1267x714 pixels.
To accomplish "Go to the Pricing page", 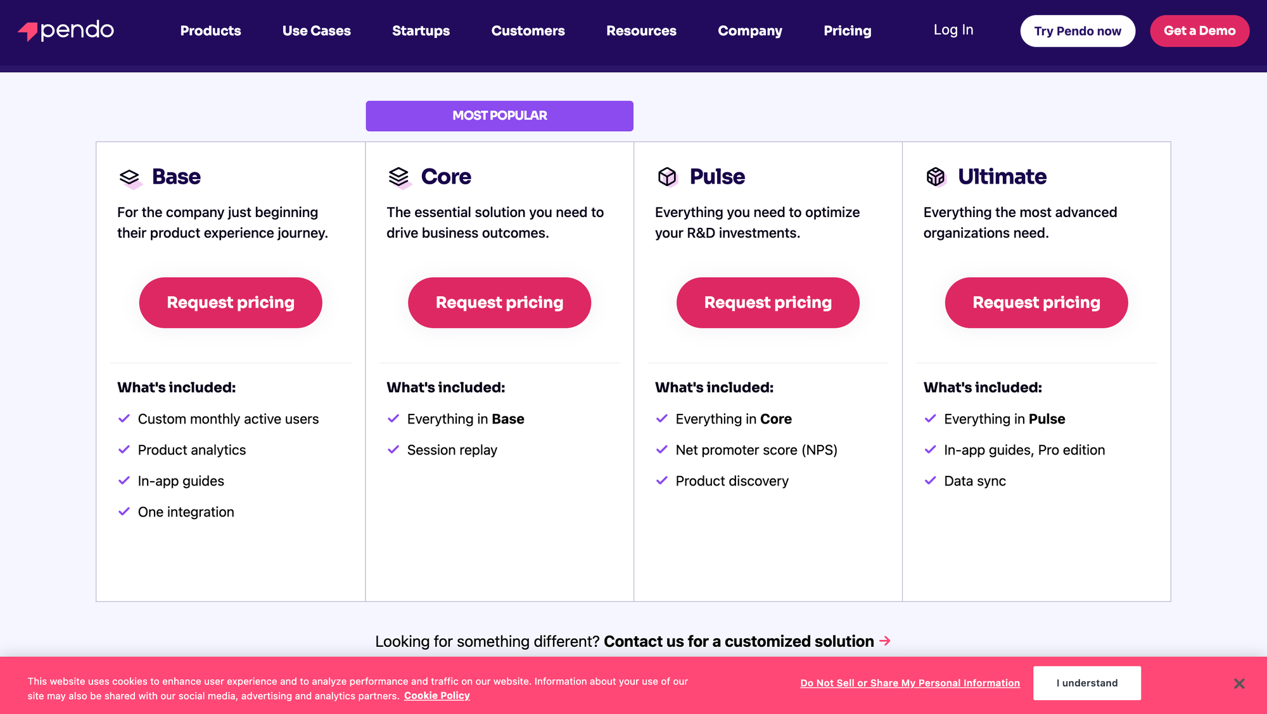I will (848, 31).
